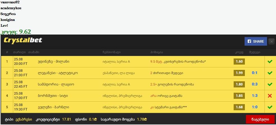Click green checkmark on row 3

270,84
